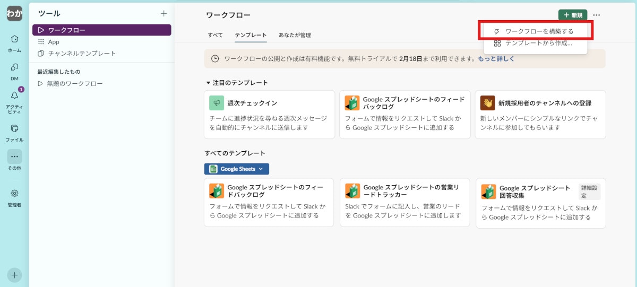Switch to the あなたが管理 tab
Image resolution: width=637 pixels, height=287 pixels.
pos(295,35)
